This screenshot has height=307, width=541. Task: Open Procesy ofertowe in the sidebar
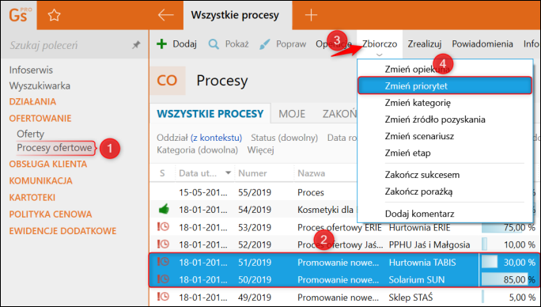[x=55, y=148]
